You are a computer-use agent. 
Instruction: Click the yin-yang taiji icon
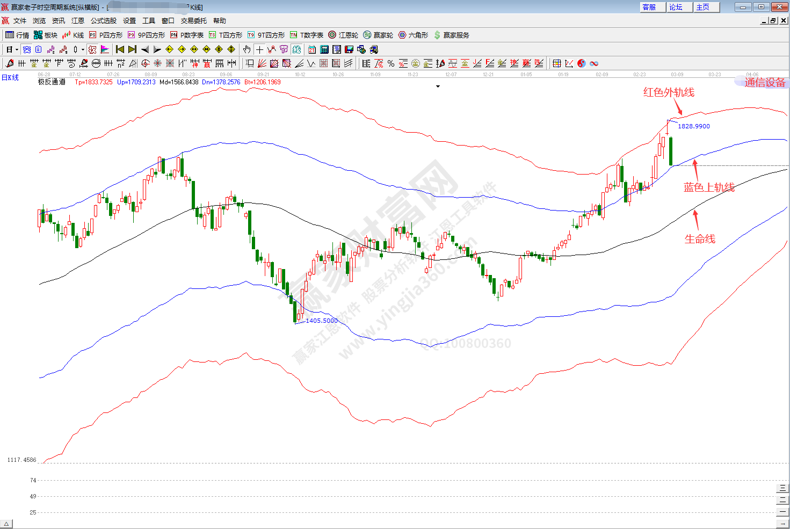pos(582,63)
